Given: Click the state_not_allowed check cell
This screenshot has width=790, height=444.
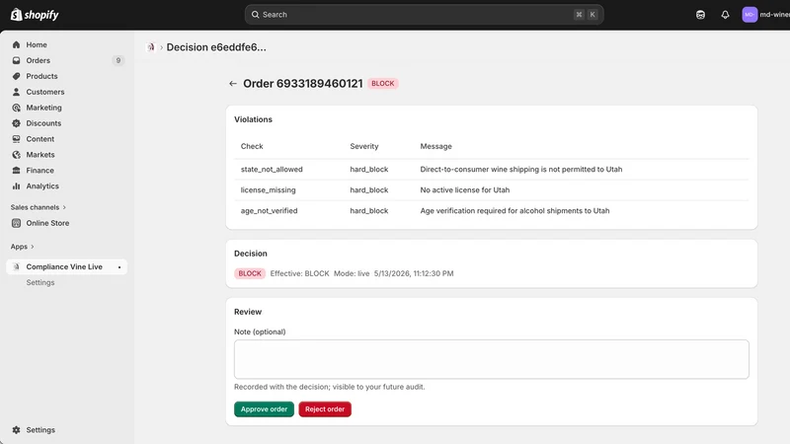Looking at the screenshot, I should point(272,169).
